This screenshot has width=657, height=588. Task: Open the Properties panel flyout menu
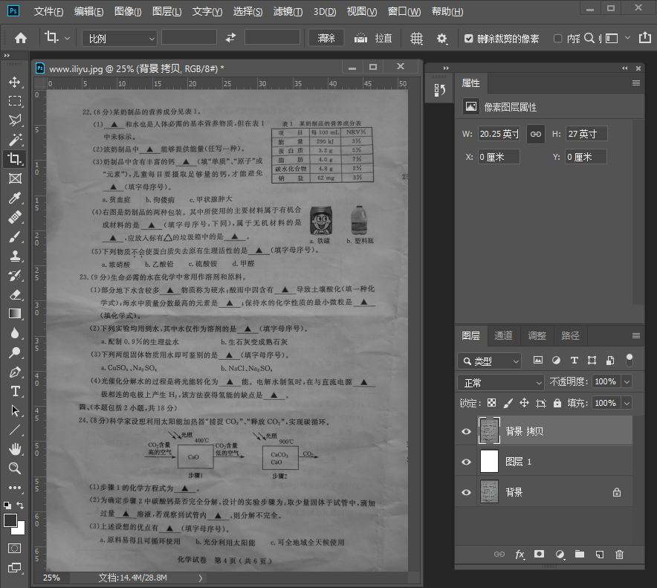pyautogui.click(x=636, y=83)
